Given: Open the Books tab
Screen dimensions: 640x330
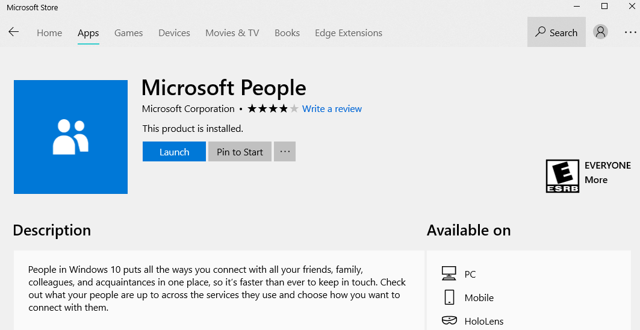Looking at the screenshot, I should click(287, 33).
